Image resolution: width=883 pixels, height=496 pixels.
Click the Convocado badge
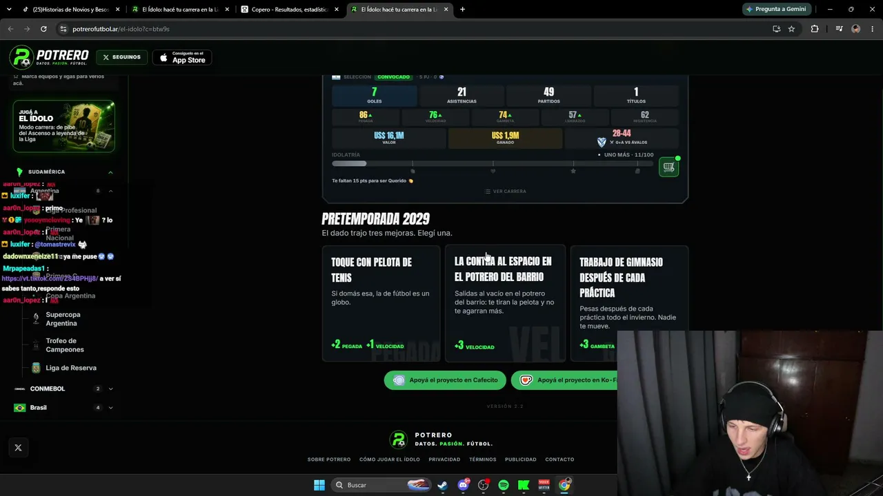[394, 77]
